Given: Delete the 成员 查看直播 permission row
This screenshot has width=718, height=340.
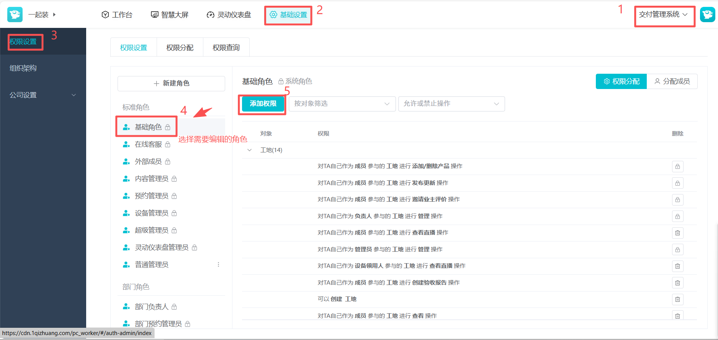Looking at the screenshot, I should (x=677, y=233).
